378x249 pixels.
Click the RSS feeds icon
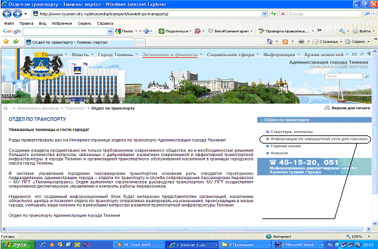pos(285,42)
